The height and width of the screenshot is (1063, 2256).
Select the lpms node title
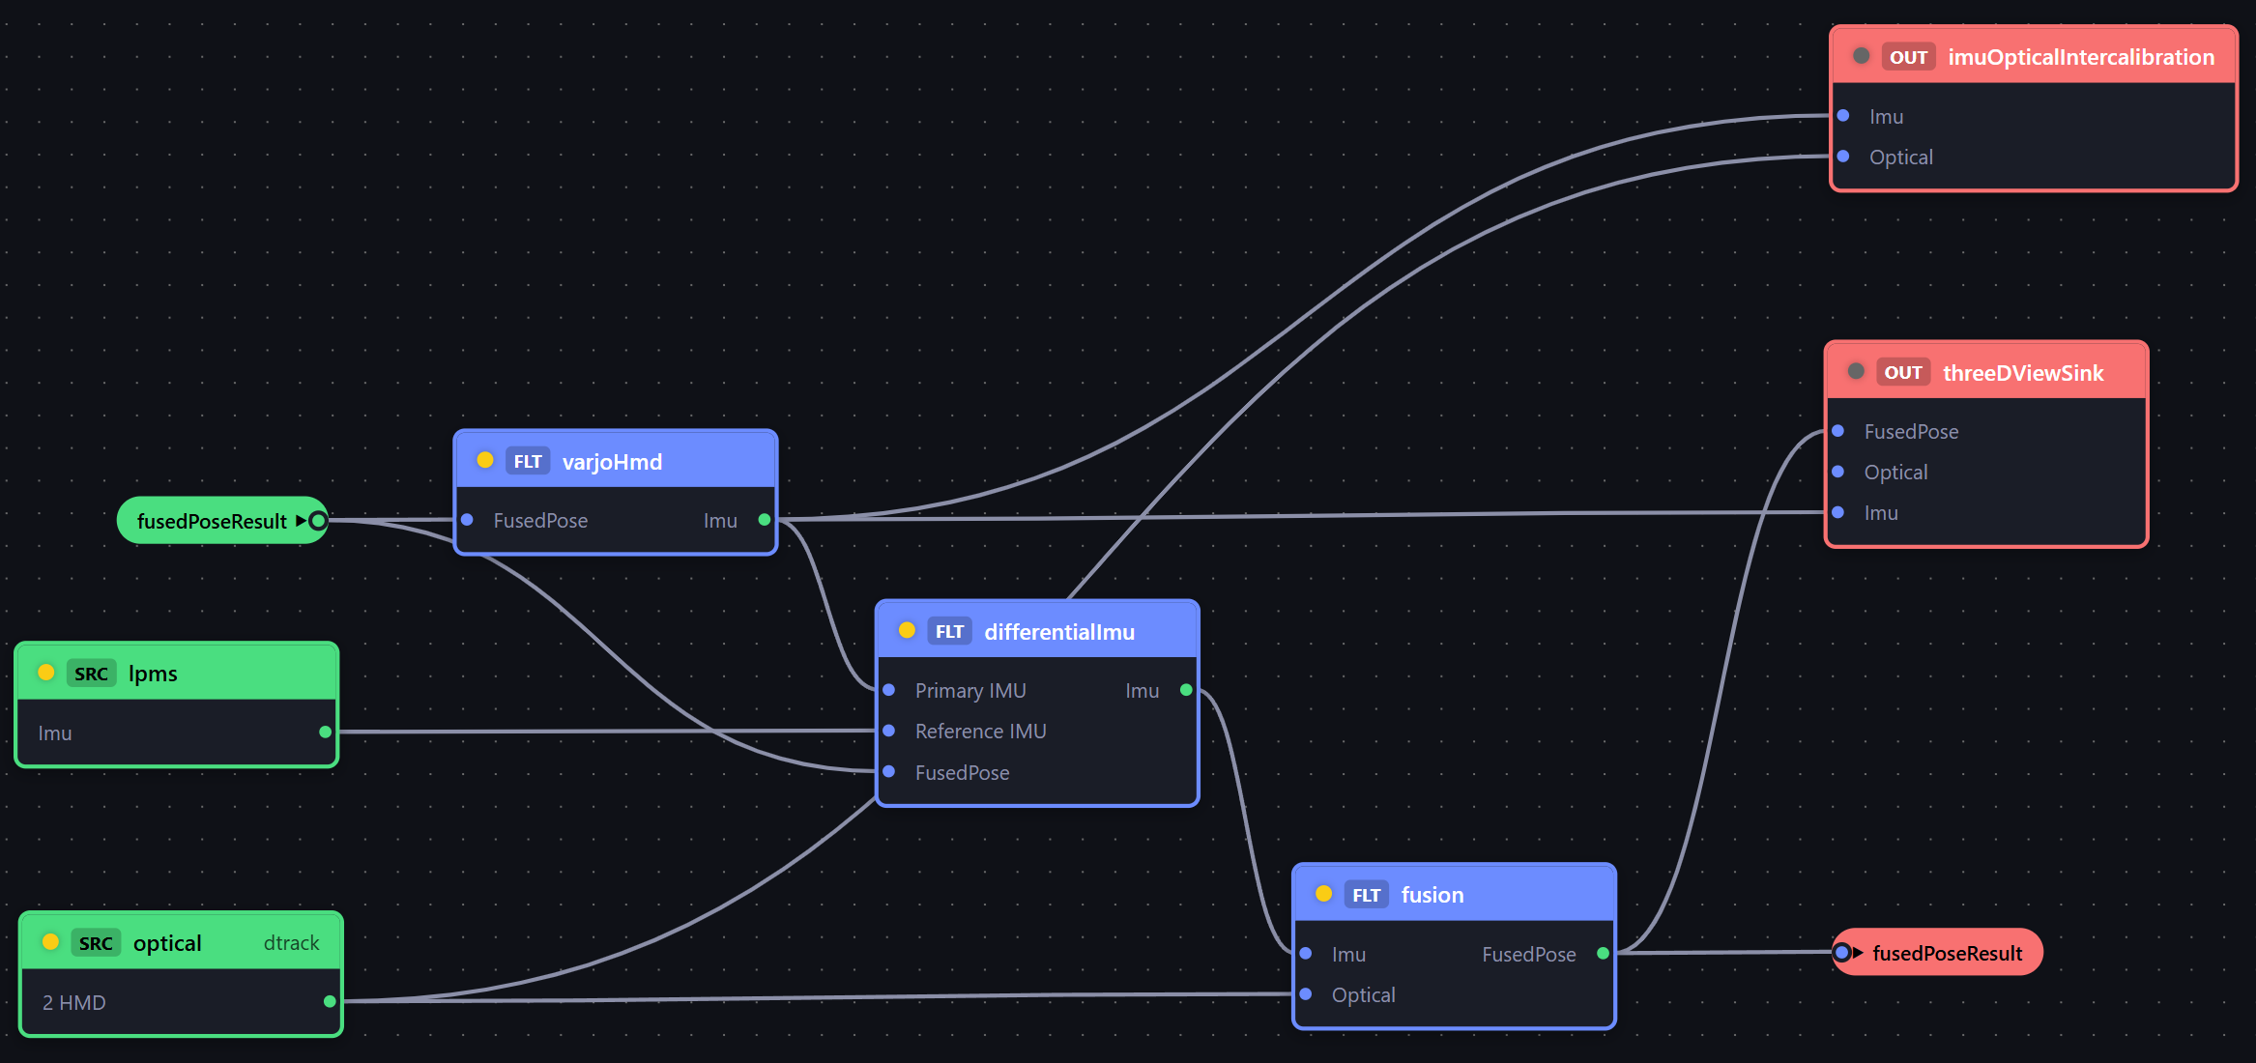[153, 674]
